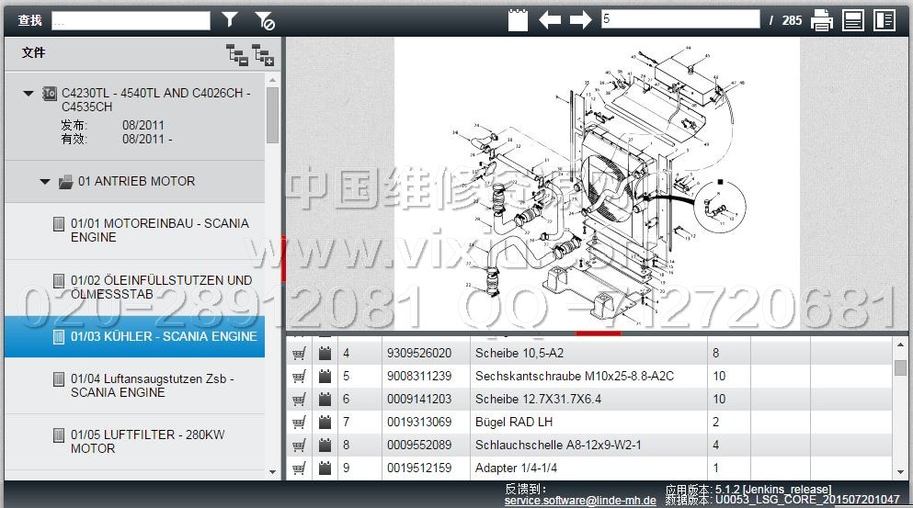Click the service.software@linde-mh.de email link
The image size is (913, 508).
(579, 501)
